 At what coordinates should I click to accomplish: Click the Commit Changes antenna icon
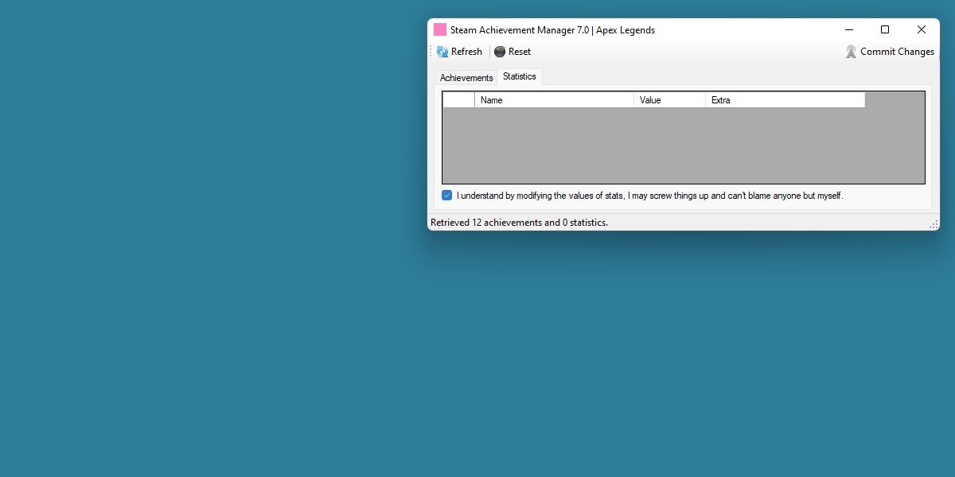tap(851, 51)
